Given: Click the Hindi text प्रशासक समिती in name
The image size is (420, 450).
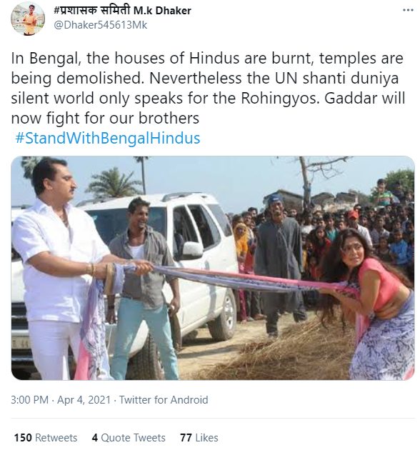Looking at the screenshot, I should (x=95, y=11).
